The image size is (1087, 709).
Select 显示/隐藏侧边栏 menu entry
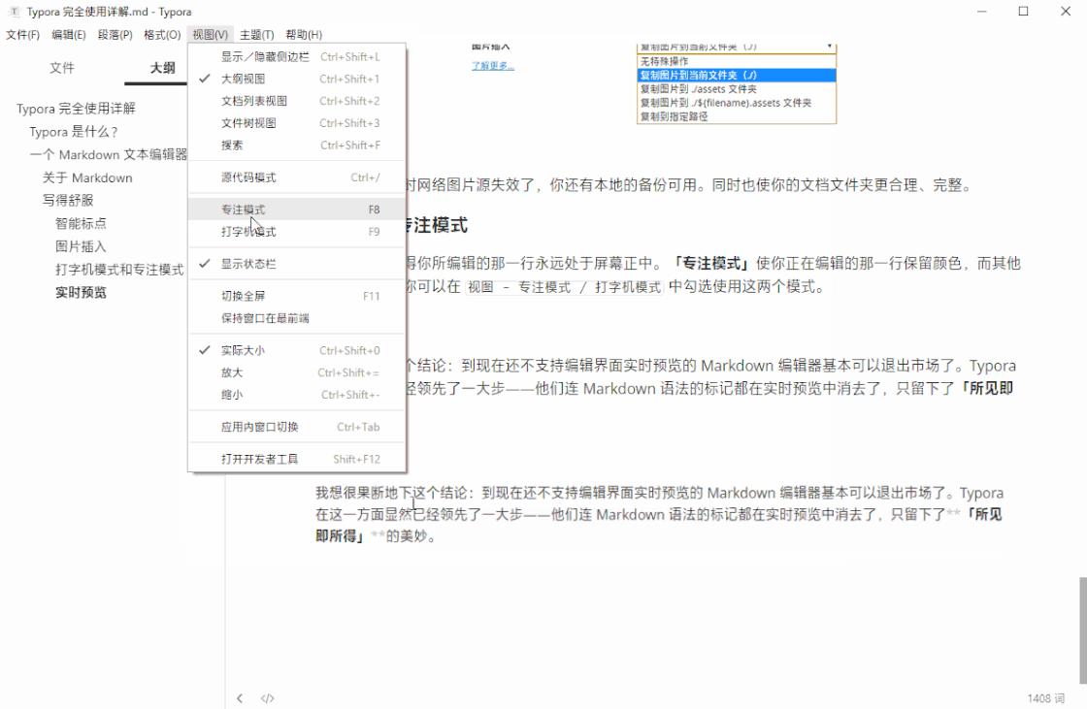click(x=297, y=57)
